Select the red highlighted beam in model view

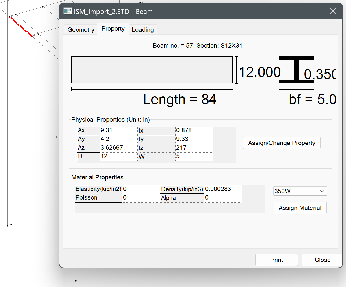(21, 26)
